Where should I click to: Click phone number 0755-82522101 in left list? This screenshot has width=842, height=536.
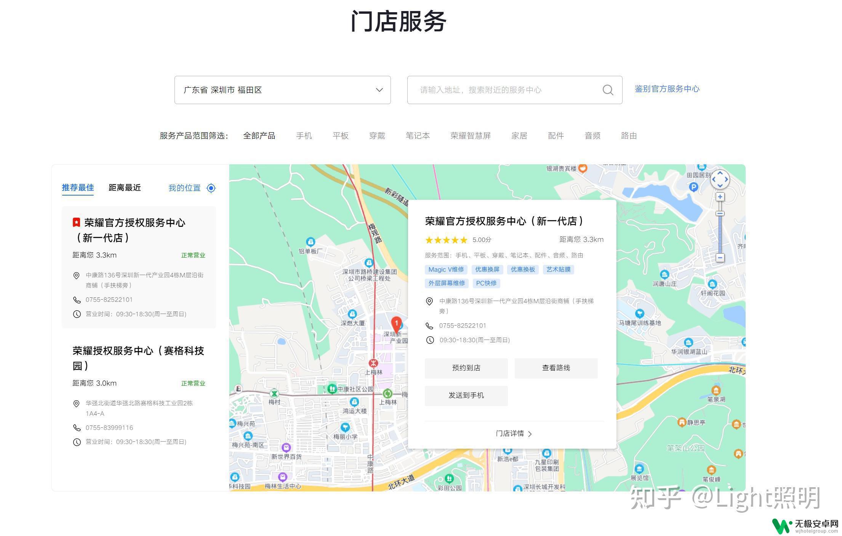point(109,300)
